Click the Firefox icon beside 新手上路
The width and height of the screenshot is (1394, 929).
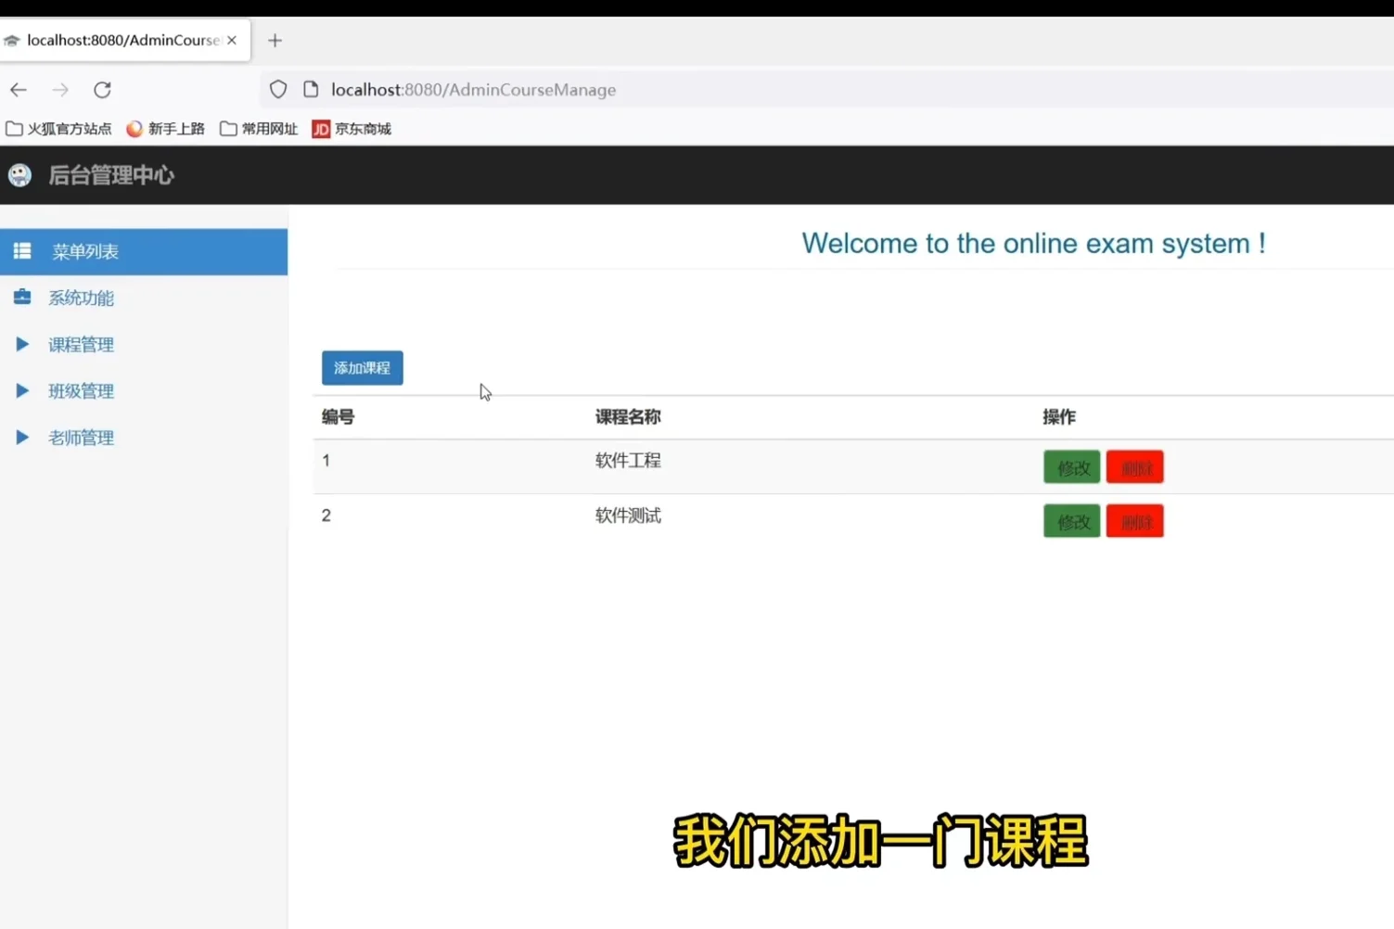134,129
